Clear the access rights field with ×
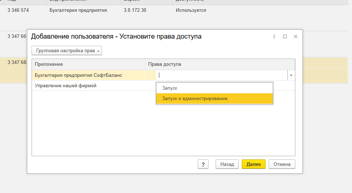 point(291,75)
